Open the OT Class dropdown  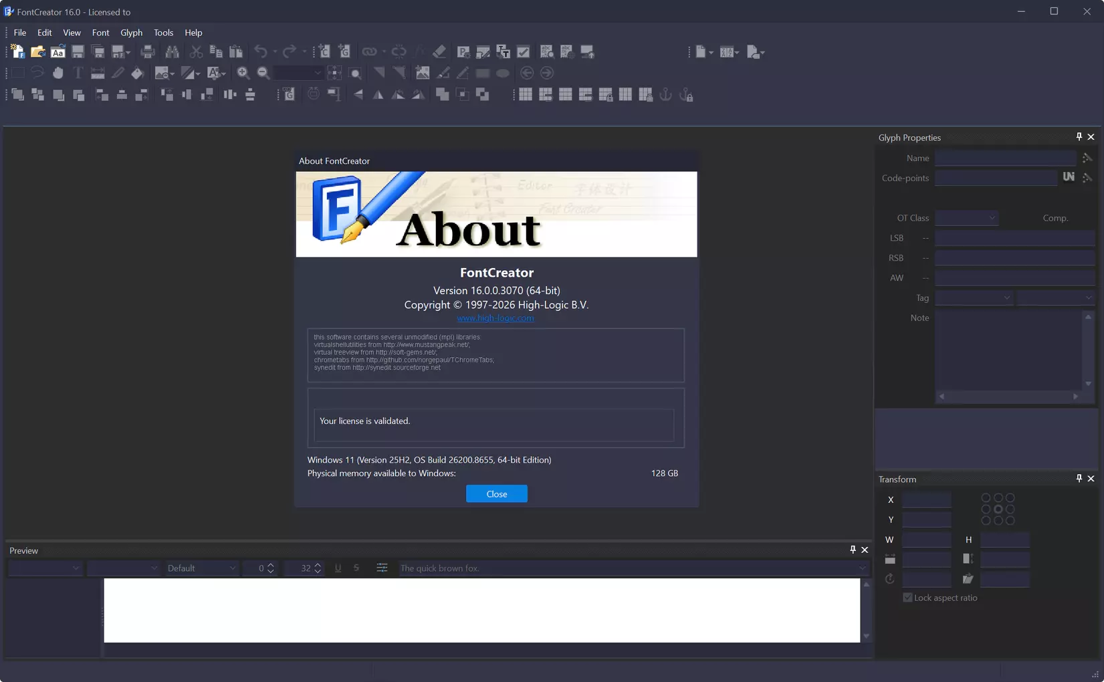click(x=966, y=218)
